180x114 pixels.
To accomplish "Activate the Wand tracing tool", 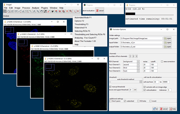I will pyautogui.click(x=31, y=11).
